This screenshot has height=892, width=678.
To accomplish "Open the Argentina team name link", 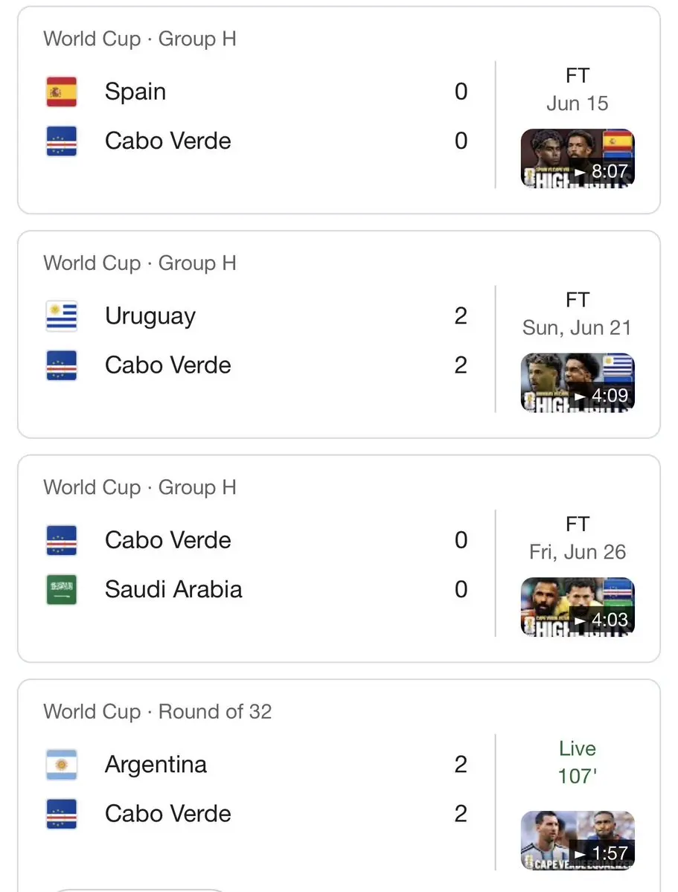I will coord(156,765).
